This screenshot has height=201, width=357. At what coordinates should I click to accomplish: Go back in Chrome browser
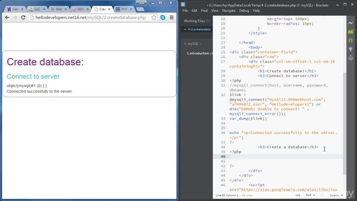tap(7, 17)
